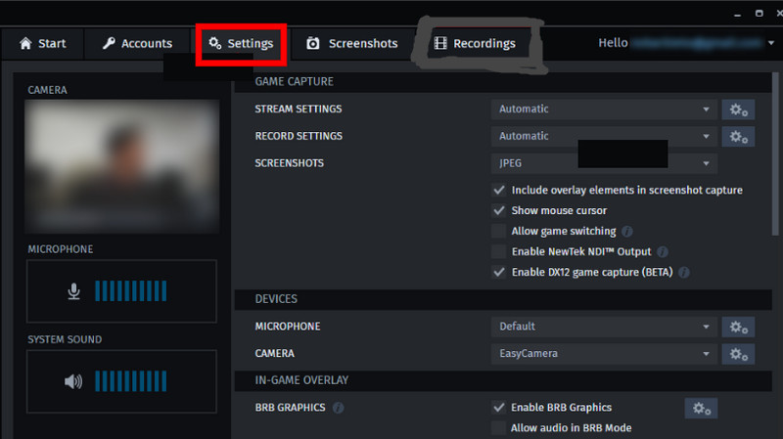The image size is (783, 439).
Task: Toggle Include overlay elements in screenshot capture
Action: point(499,190)
